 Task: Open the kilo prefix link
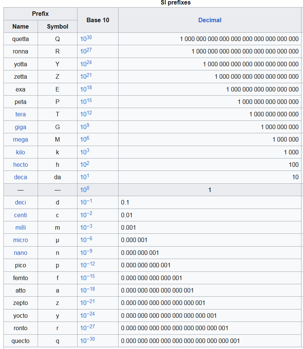[20, 152]
